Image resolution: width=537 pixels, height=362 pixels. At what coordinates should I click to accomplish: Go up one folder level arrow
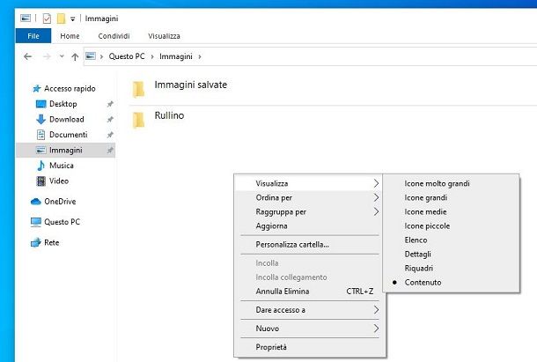click(x=75, y=56)
